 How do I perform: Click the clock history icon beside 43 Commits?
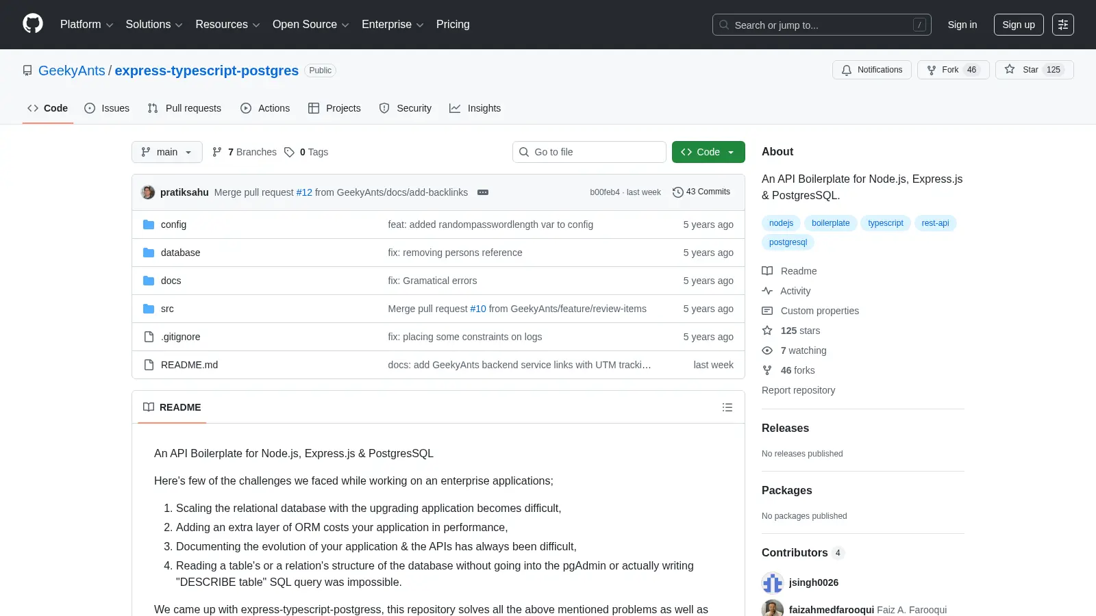[678, 192]
